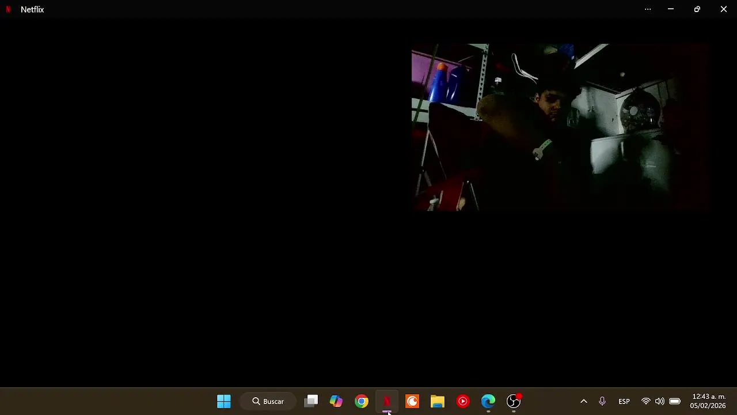Click the battery status icon
This screenshot has height=415, width=737.
point(675,401)
